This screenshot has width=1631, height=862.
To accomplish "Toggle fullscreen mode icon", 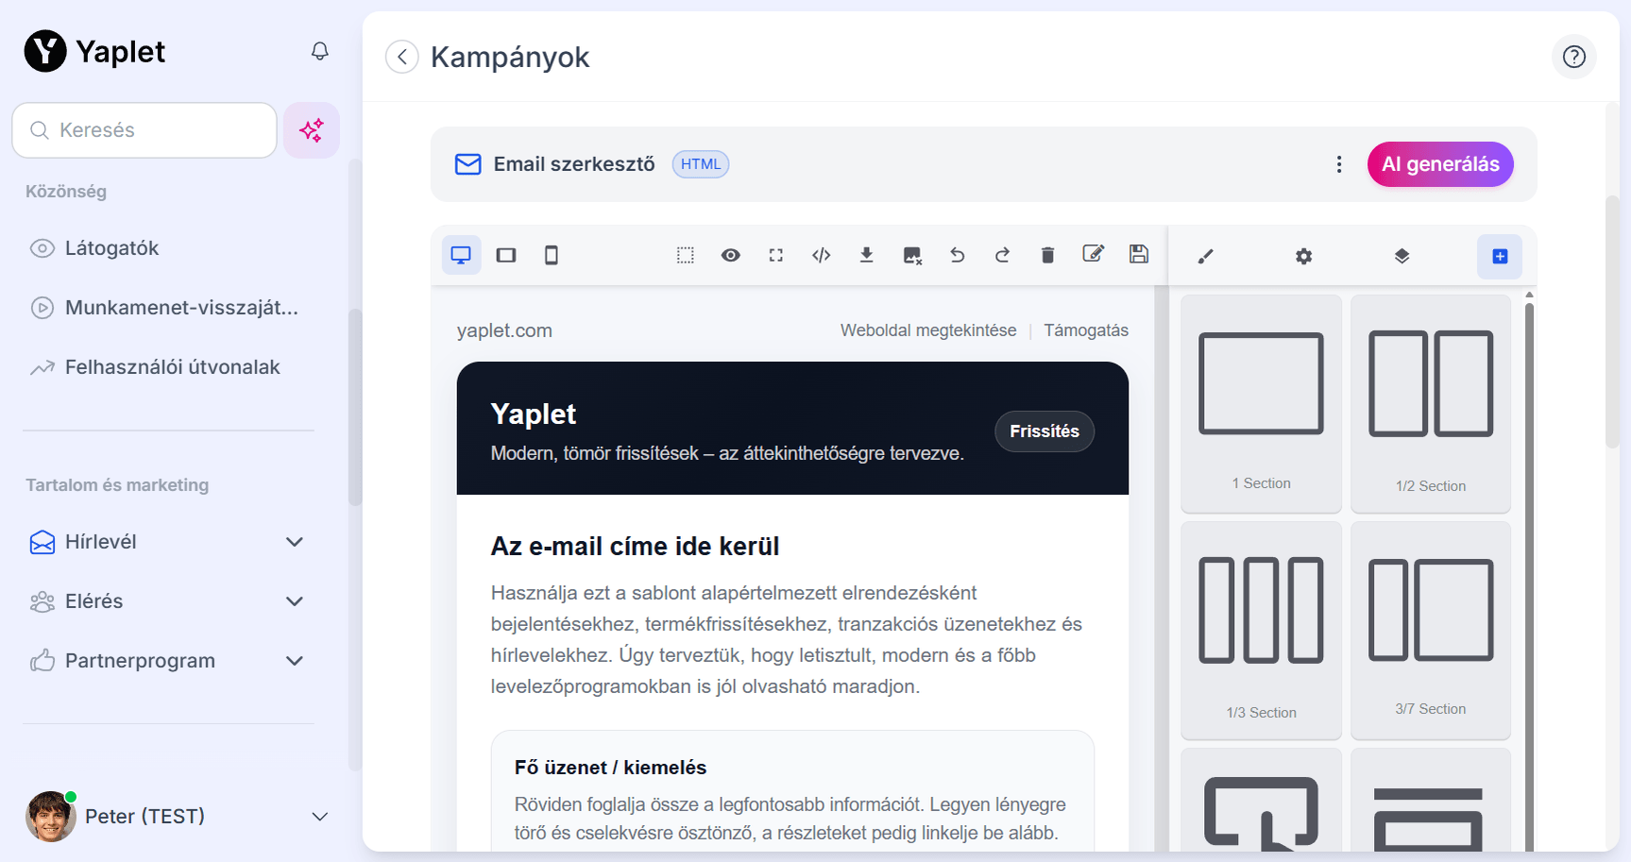I will [x=775, y=255].
